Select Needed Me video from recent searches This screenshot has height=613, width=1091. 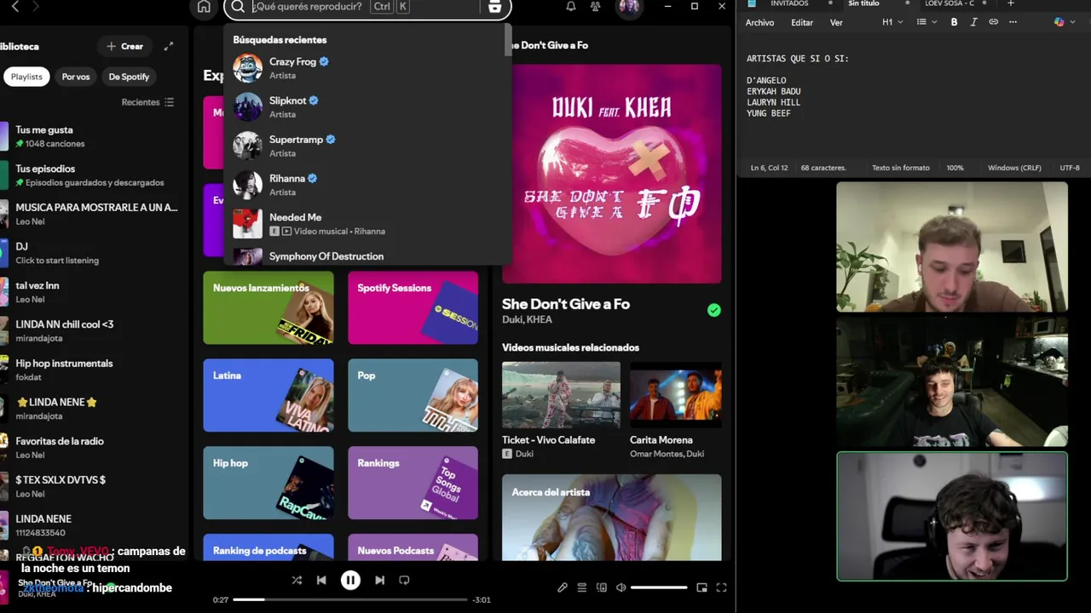click(367, 223)
